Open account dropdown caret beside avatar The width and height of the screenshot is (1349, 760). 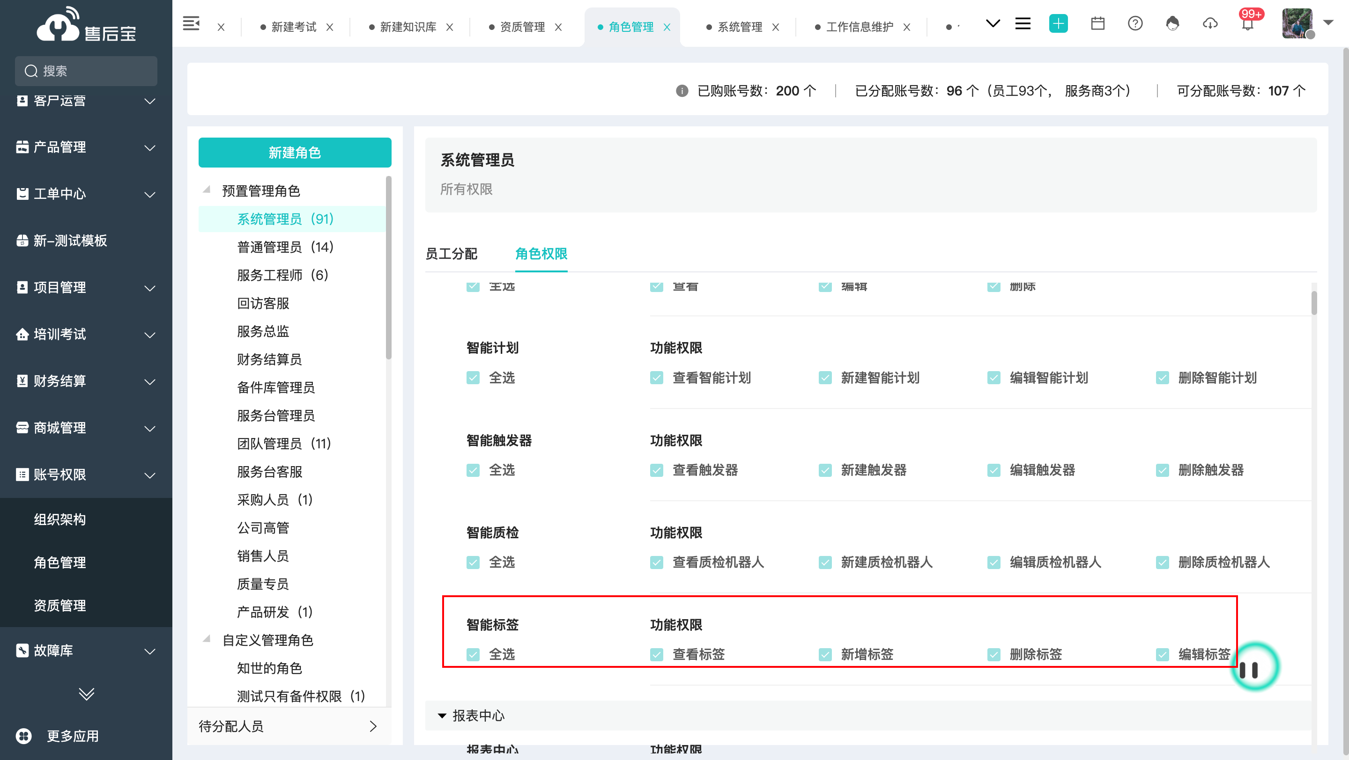point(1328,22)
